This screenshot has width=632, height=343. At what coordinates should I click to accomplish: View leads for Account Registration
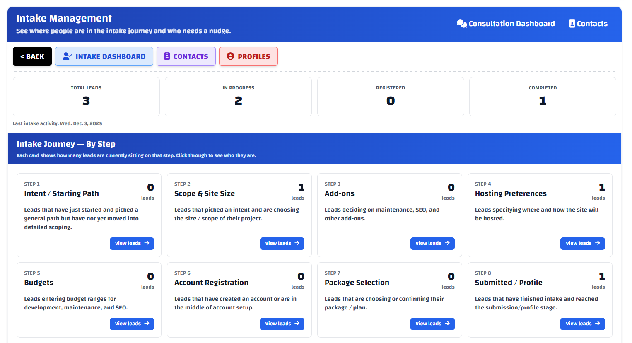click(x=282, y=324)
